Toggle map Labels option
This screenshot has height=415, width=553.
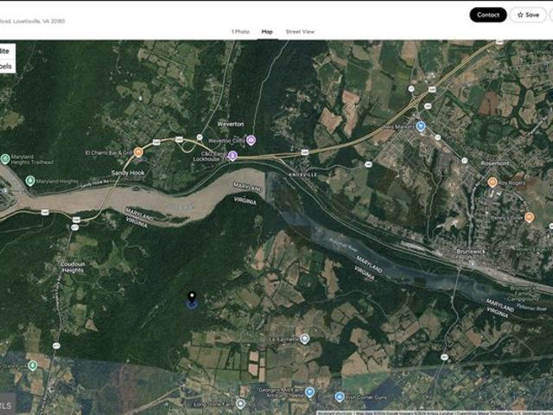[6, 66]
